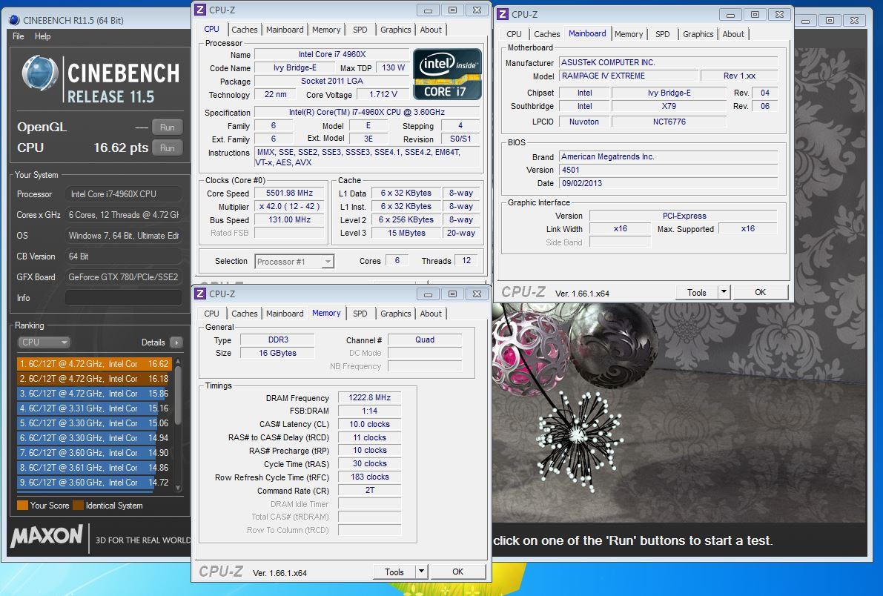Image resolution: width=883 pixels, height=596 pixels.
Task: Click the Cinebench sphere logo image
Action: click(39, 74)
